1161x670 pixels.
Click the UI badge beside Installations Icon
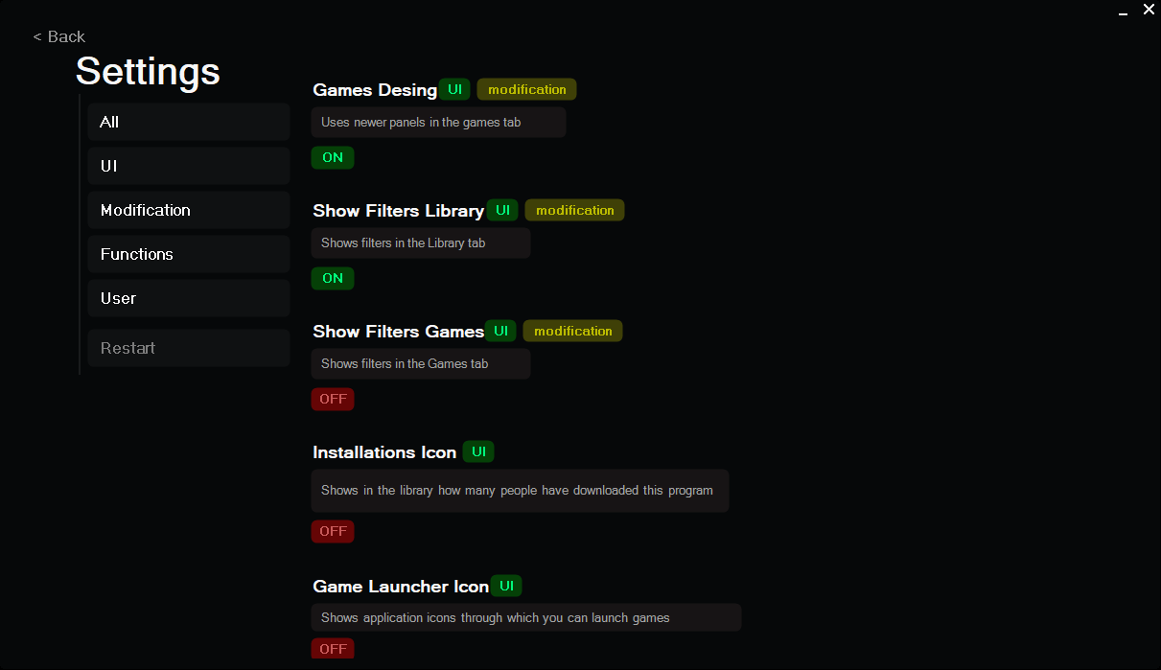(x=478, y=451)
